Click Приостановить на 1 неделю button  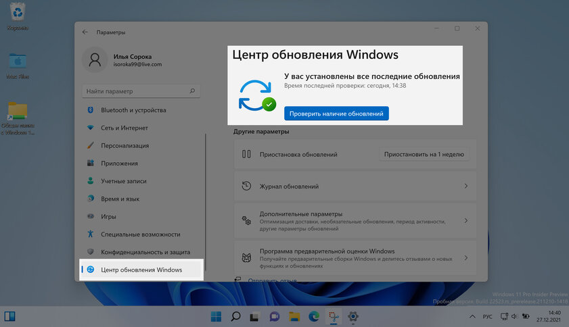(x=424, y=154)
